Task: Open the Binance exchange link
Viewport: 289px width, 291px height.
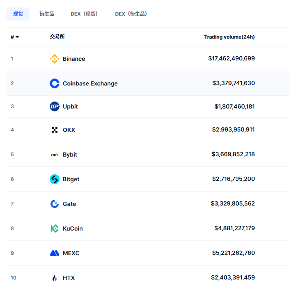Action: [74, 59]
